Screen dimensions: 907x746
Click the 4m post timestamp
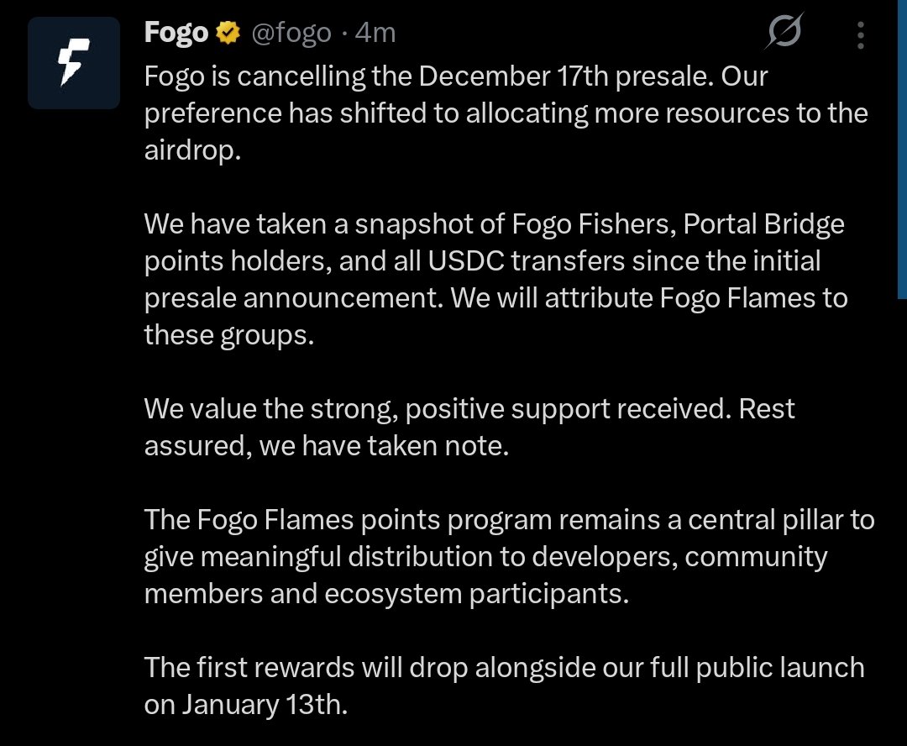[x=375, y=34]
